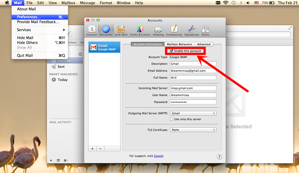
Task: Click the Mail application menu title
Action: tap(18, 3)
